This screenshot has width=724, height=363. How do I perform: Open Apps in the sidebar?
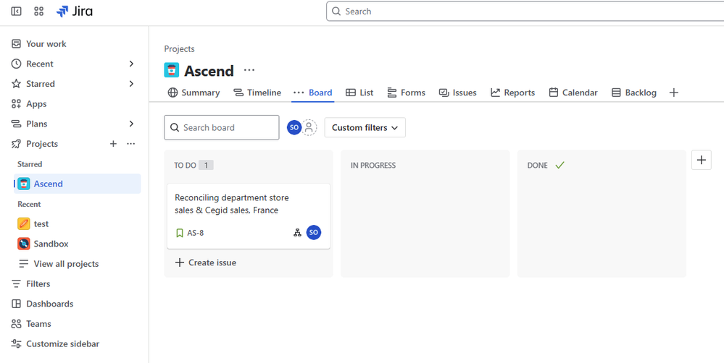36,103
